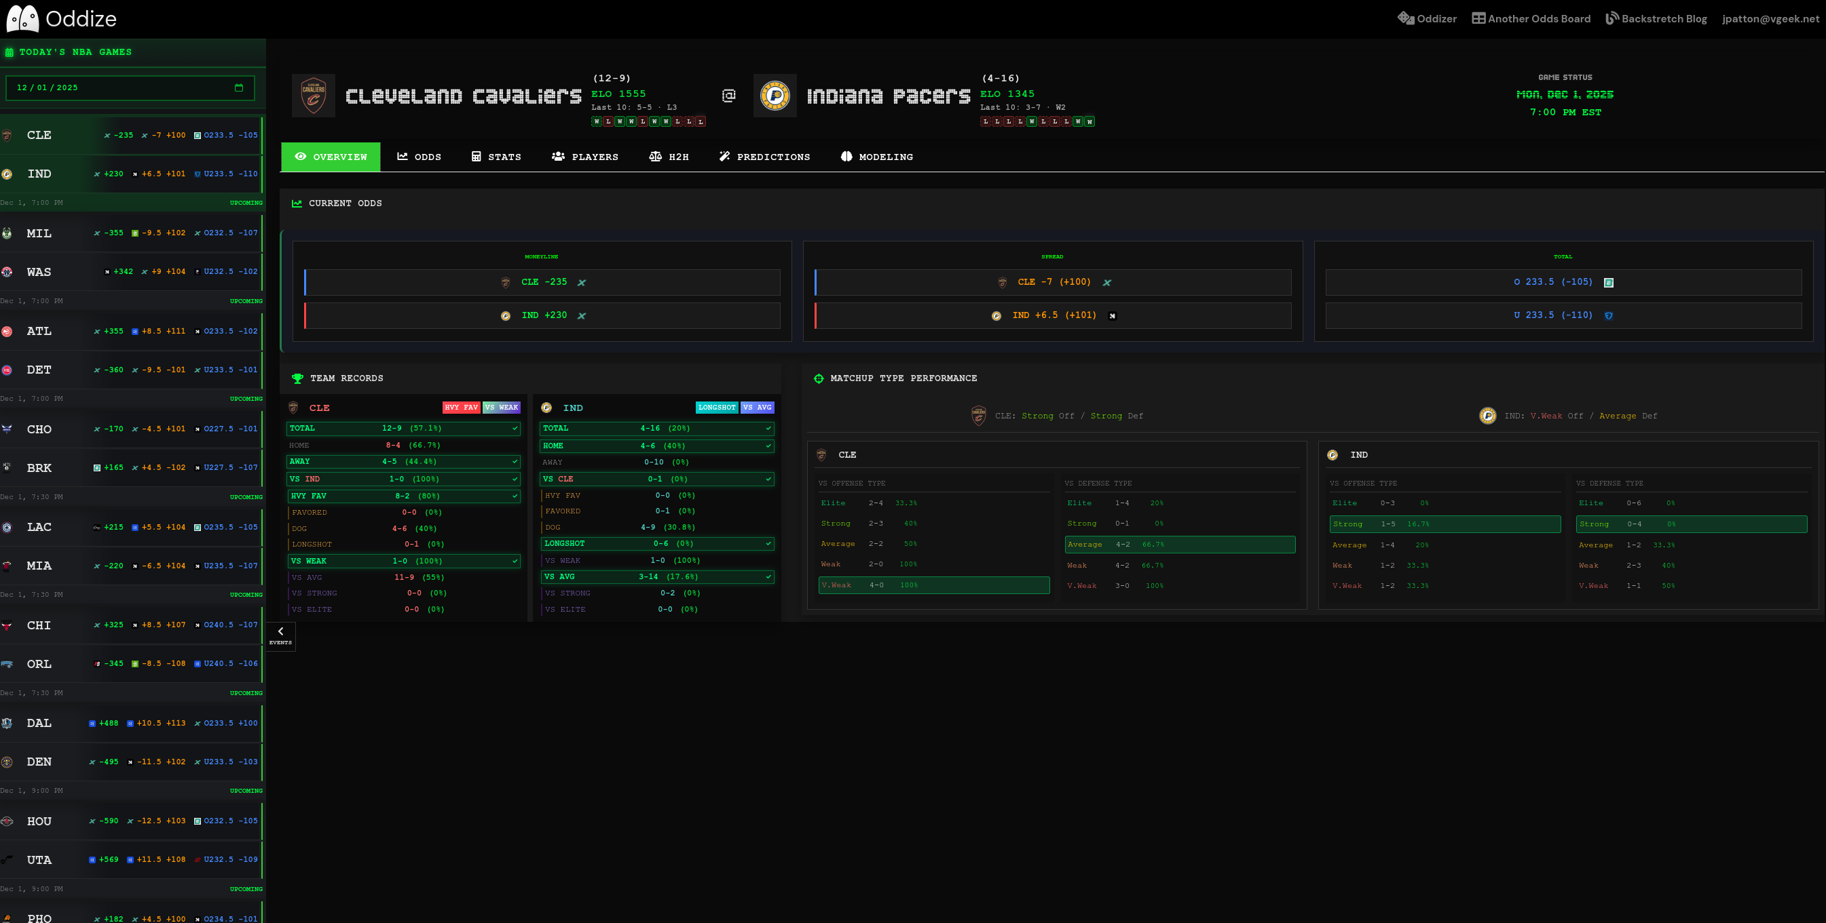Viewport: 1826px width, 923px height.
Task: Click the IND Strong 0-4 0% defense row
Action: [x=1692, y=524]
